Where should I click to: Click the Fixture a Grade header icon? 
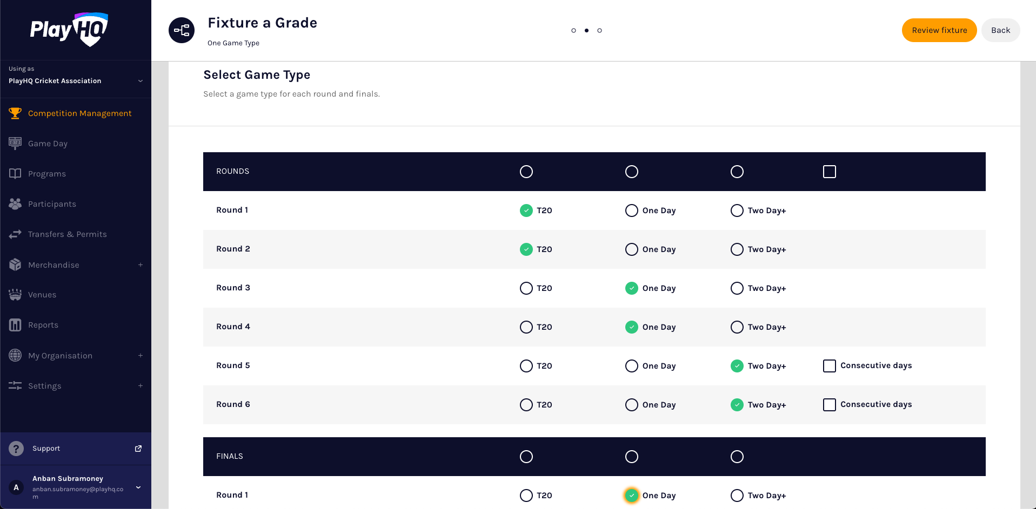[182, 30]
